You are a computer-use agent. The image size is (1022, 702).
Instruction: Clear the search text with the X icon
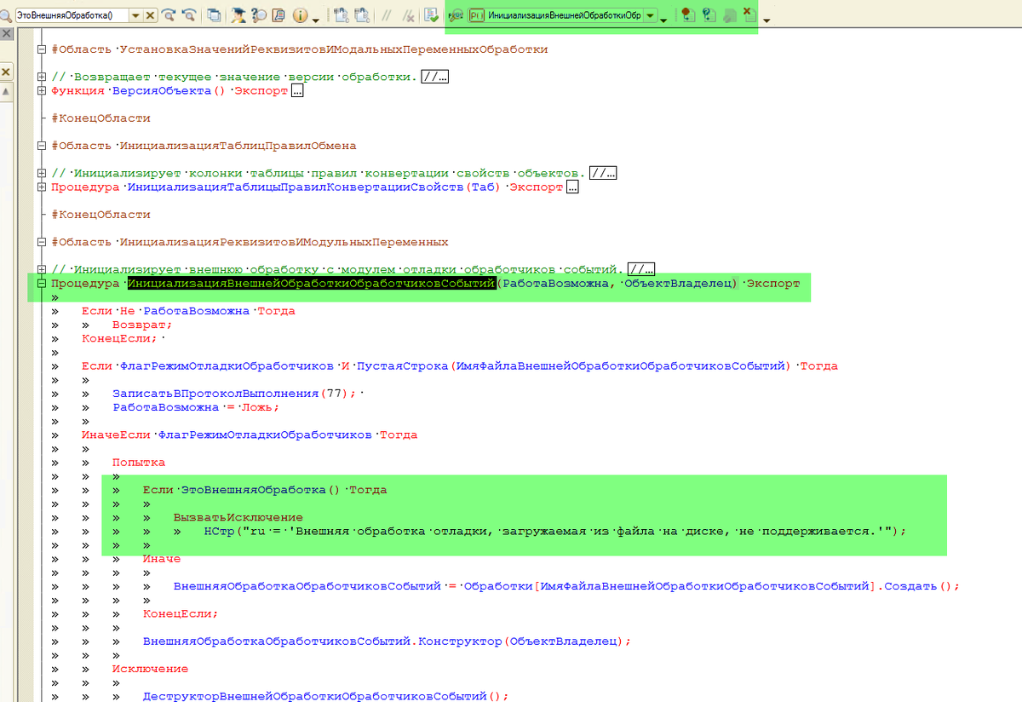coord(151,15)
